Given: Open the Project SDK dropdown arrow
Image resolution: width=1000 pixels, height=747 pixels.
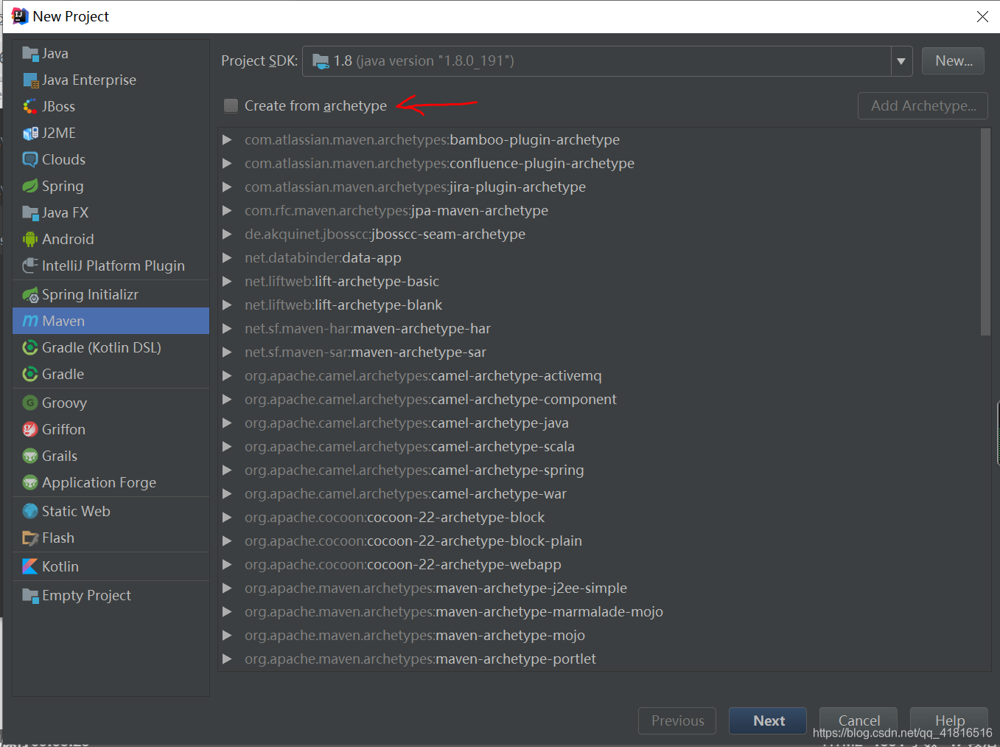Looking at the screenshot, I should (x=901, y=61).
